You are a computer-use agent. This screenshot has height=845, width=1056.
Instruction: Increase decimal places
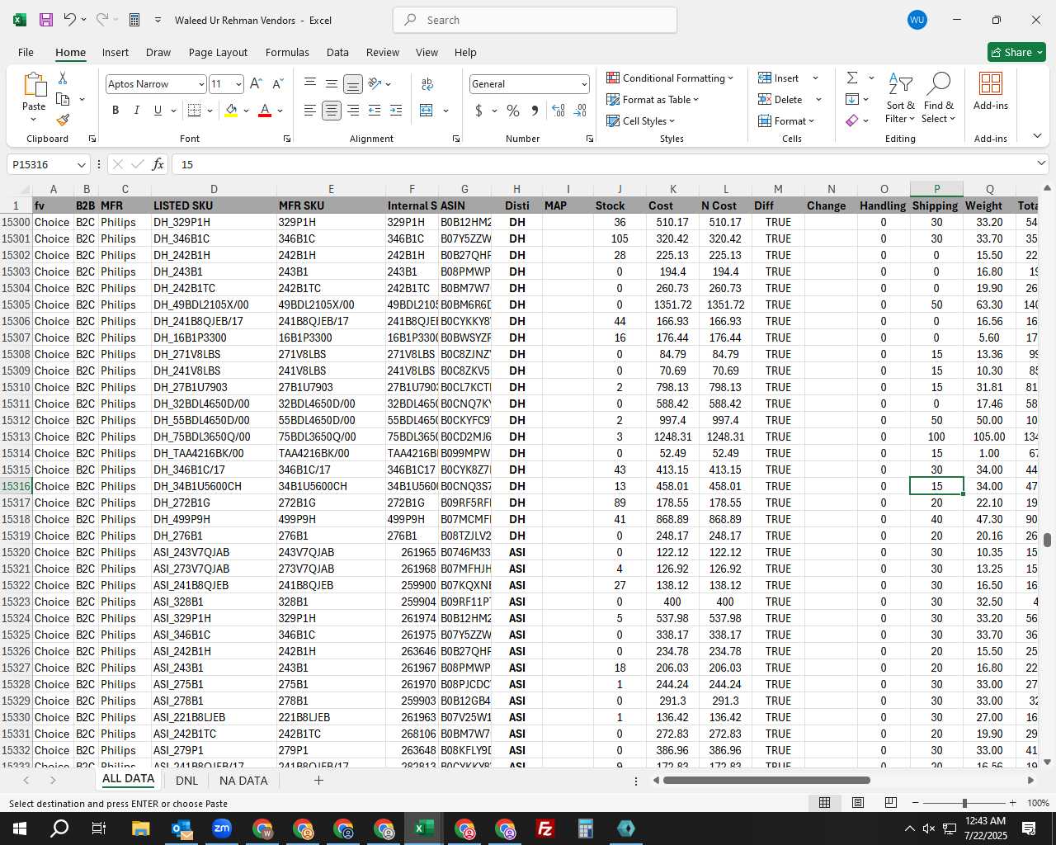(x=559, y=111)
